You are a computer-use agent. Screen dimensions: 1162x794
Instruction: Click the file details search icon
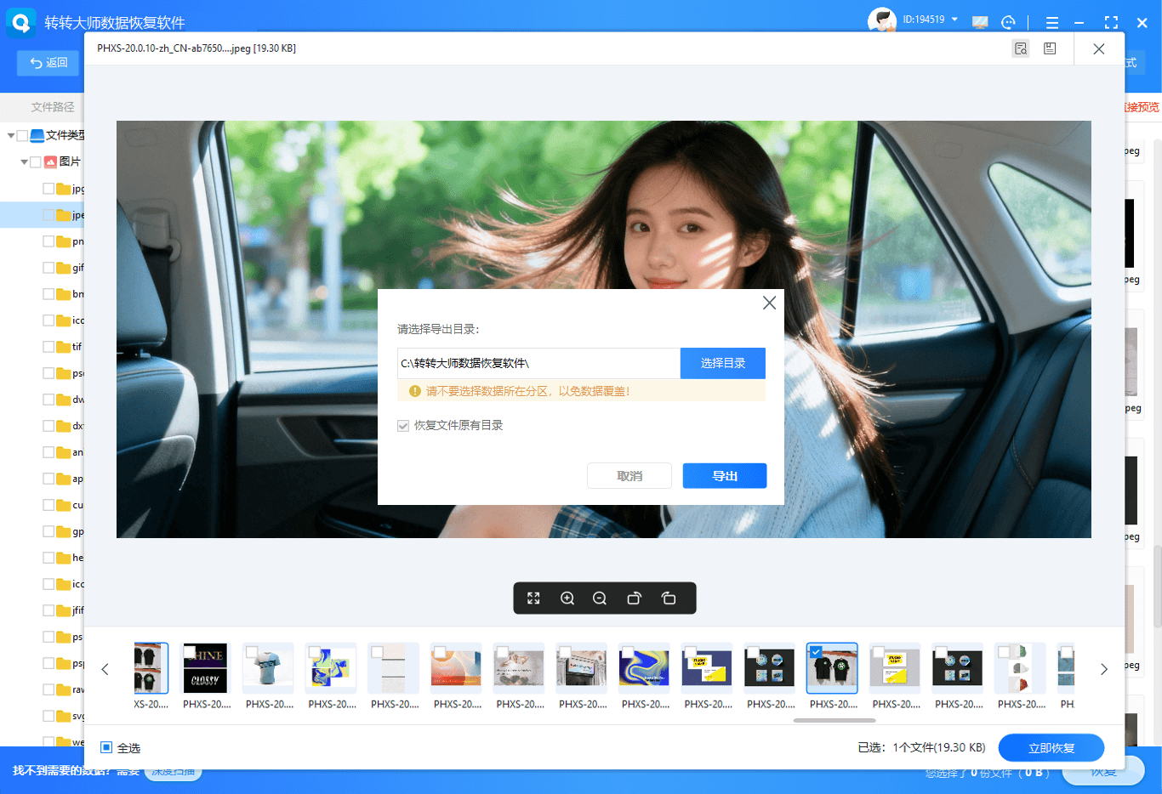point(1021,49)
